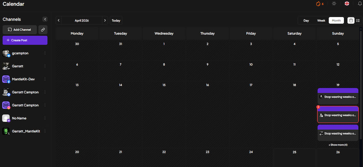Select day 25 in the calendar
The image size is (363, 167).
pos(295,152)
